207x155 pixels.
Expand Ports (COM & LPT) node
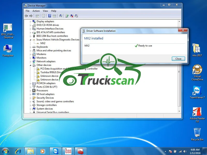[30, 87]
